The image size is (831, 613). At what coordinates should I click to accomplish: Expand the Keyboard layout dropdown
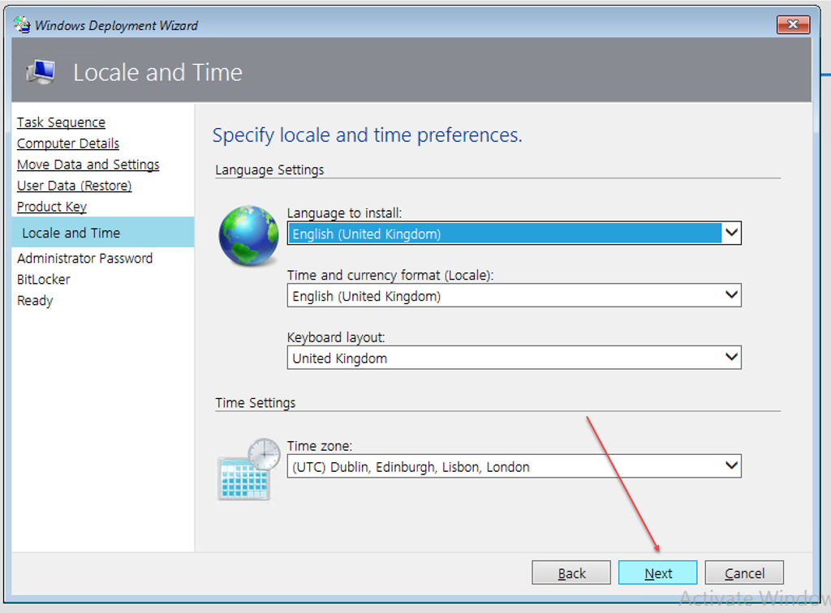pyautogui.click(x=731, y=358)
